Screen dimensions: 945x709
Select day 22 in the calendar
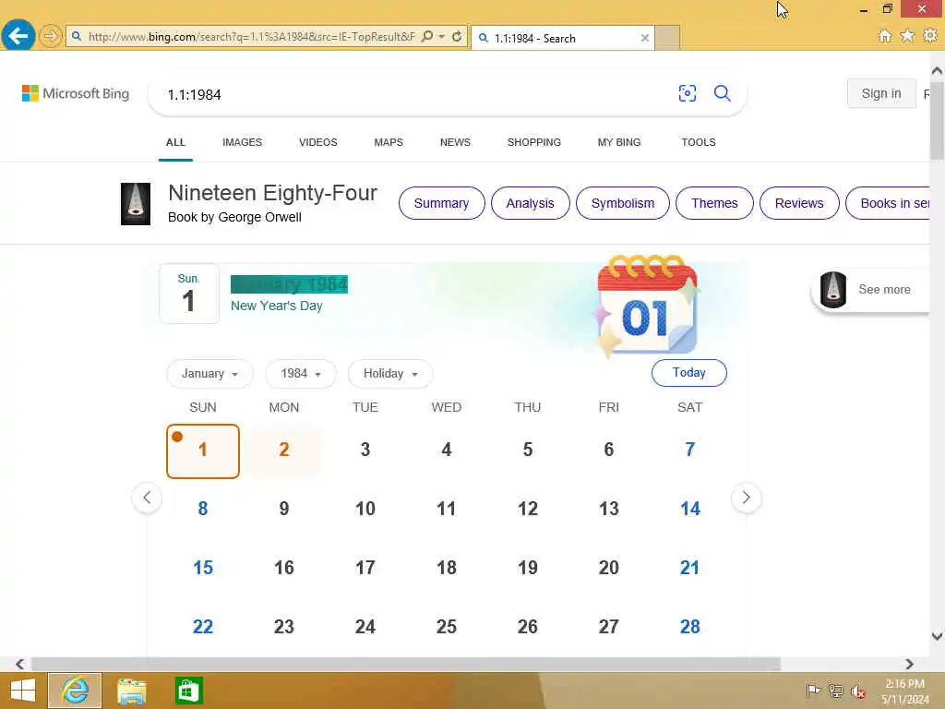point(202,627)
